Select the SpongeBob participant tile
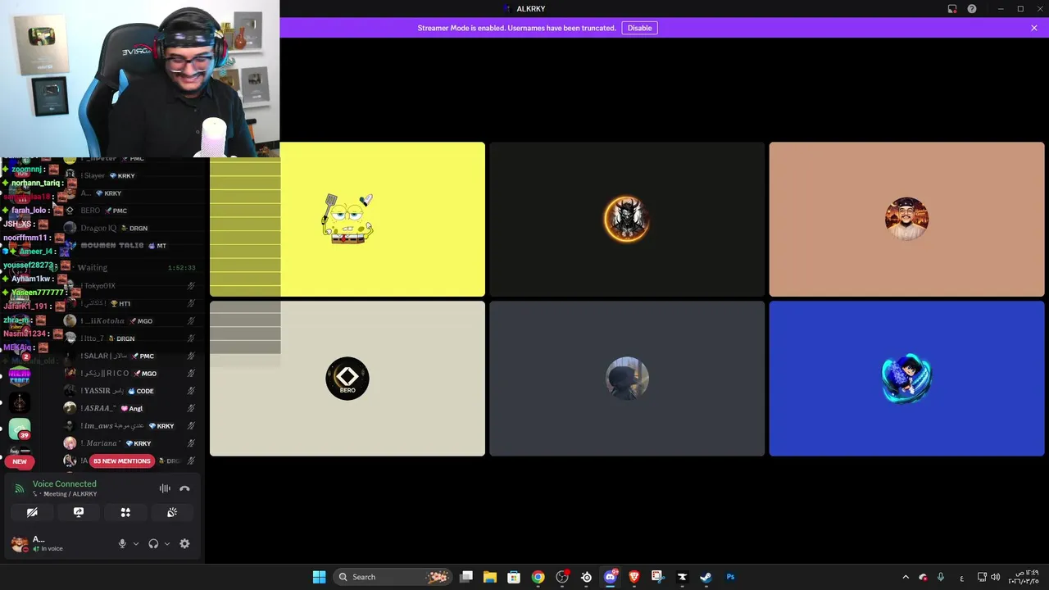This screenshot has width=1049, height=590. 347,220
